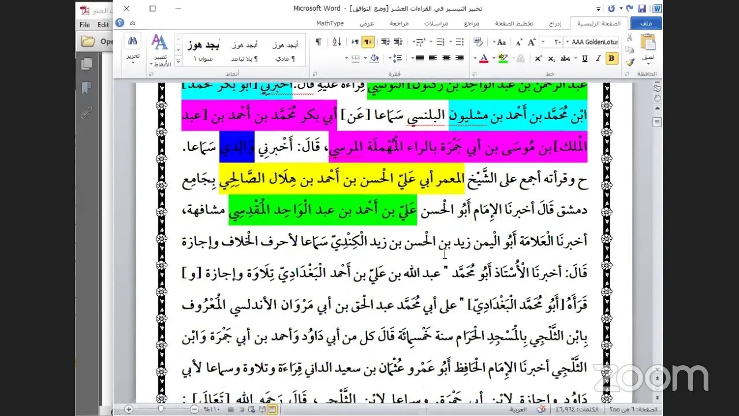
Task: Toggle left-to-right text direction
Action: pyautogui.click(x=354, y=42)
